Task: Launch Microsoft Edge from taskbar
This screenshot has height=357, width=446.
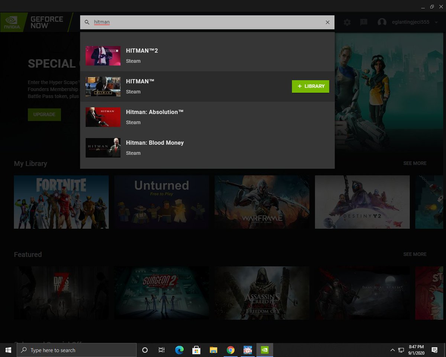Action: pos(179,350)
